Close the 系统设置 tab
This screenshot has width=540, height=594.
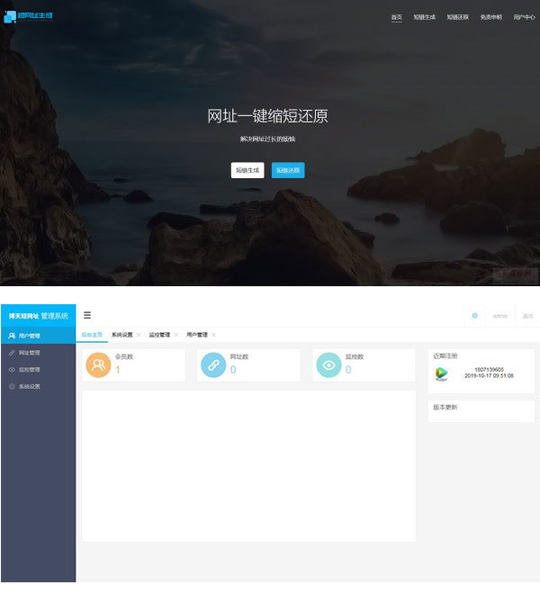pyautogui.click(x=138, y=335)
